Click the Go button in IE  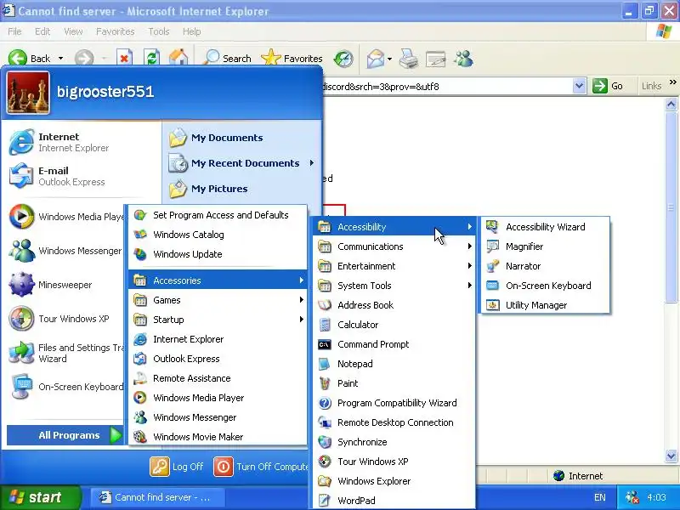(x=607, y=86)
